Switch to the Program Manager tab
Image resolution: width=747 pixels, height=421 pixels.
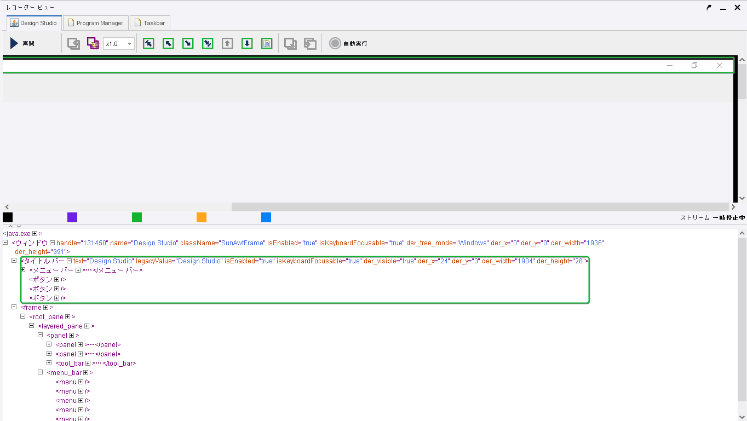click(x=96, y=23)
